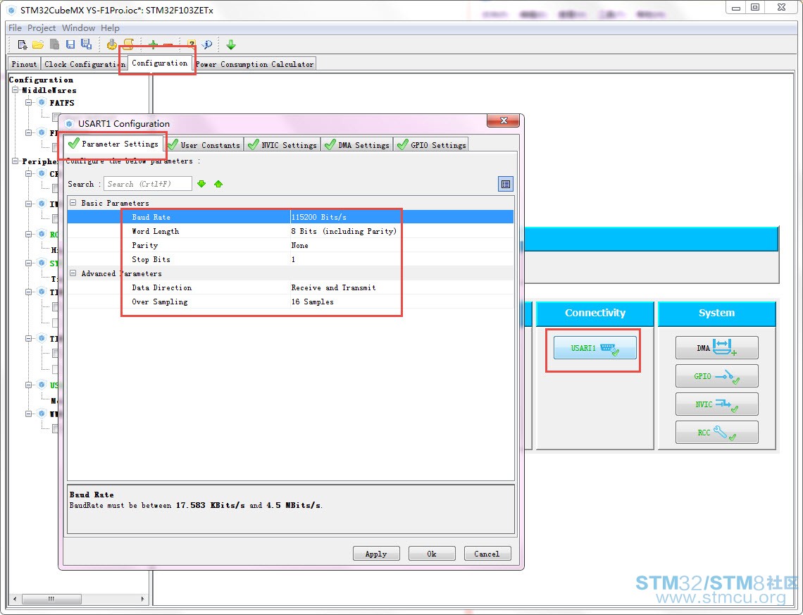This screenshot has width=803, height=615.
Task: Click the yellow Help question-mark icon
Action: (x=191, y=44)
